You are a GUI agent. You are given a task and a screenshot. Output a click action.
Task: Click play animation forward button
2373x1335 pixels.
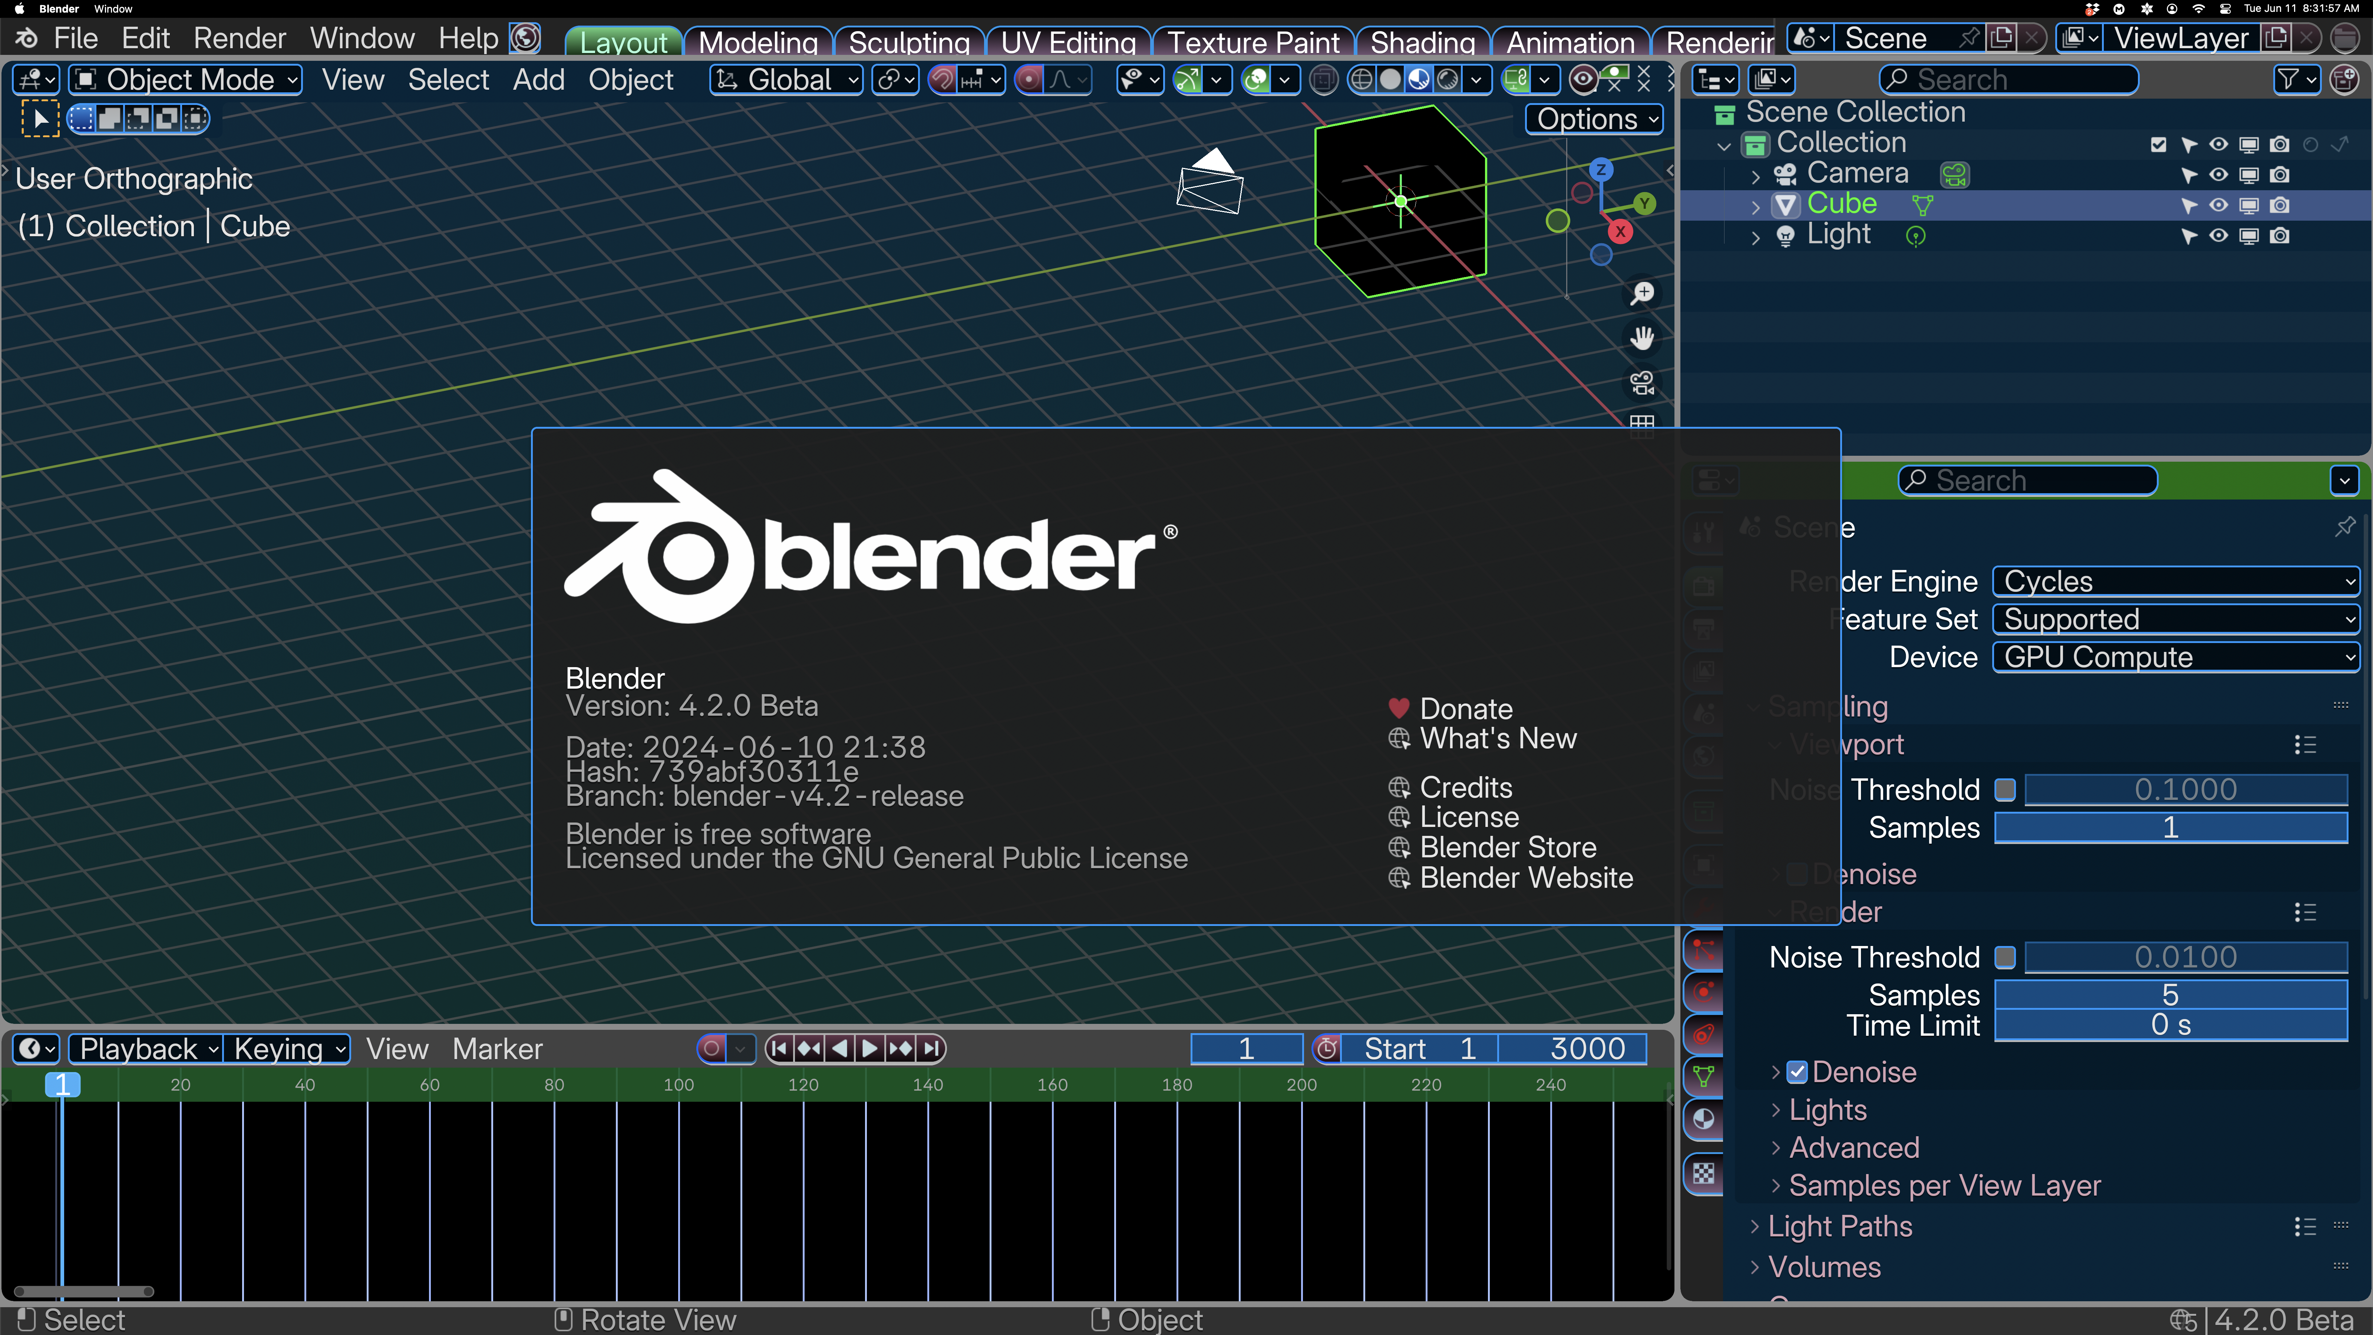click(869, 1048)
